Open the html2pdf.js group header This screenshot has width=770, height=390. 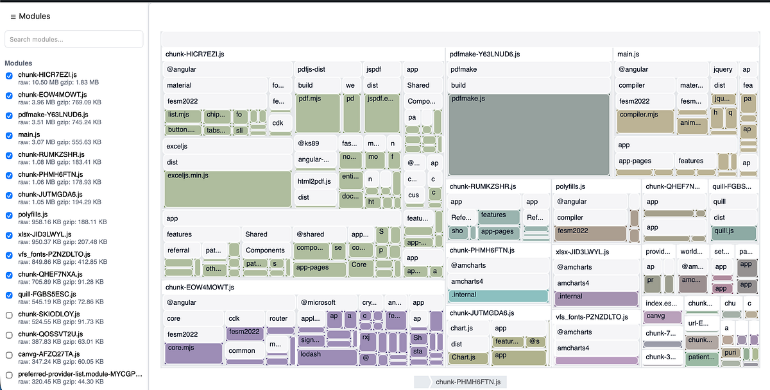pyautogui.click(x=316, y=181)
